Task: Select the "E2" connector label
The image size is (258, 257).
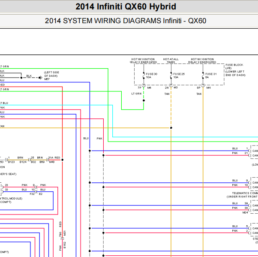Action: tap(41, 194)
